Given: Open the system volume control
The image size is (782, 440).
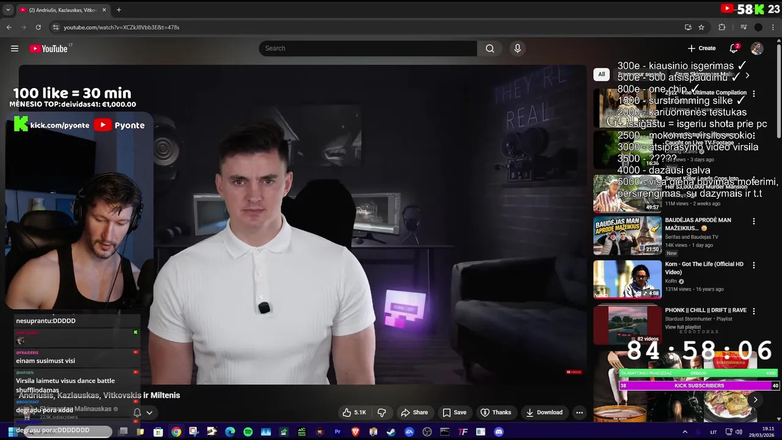Looking at the screenshot, I should (738, 432).
